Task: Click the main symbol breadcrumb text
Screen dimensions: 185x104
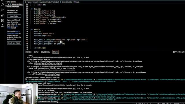Action: click(78, 2)
